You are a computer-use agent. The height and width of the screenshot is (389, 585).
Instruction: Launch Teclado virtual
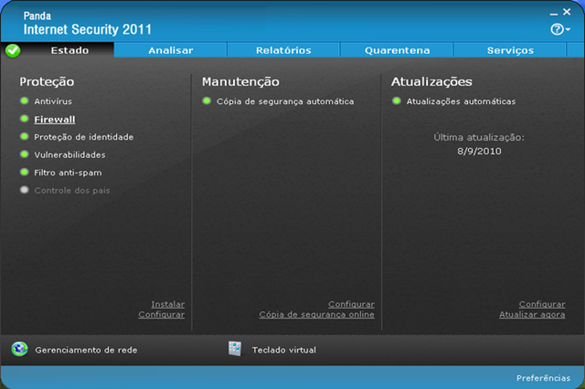pyautogui.click(x=284, y=350)
